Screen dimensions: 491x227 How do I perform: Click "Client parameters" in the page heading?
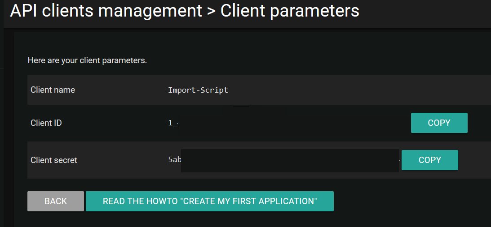point(290,11)
